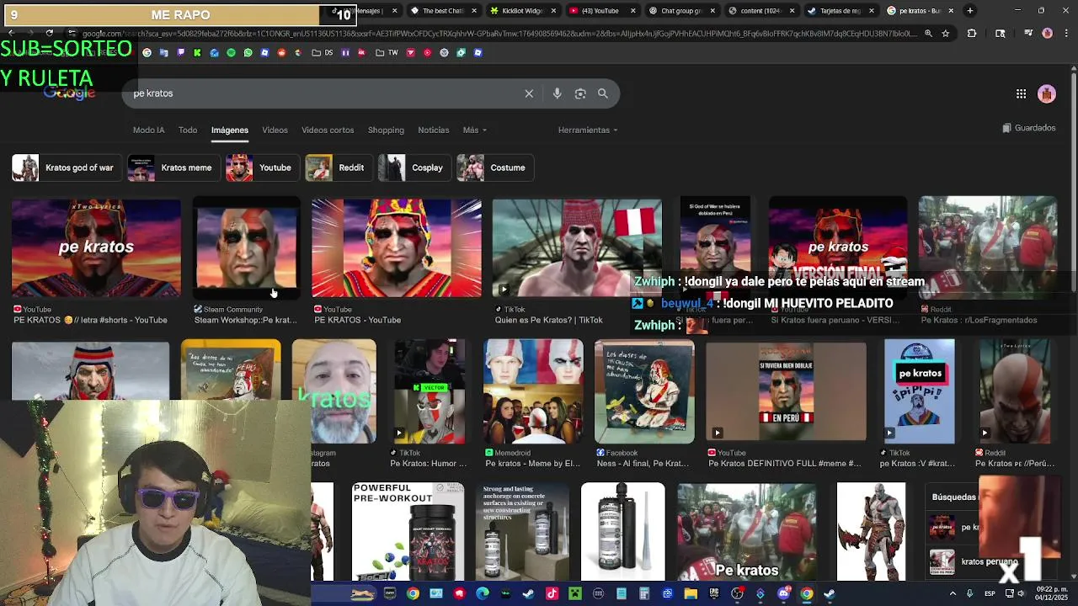Expand Herramientas tools dropdown
1078x606 pixels.
588,130
